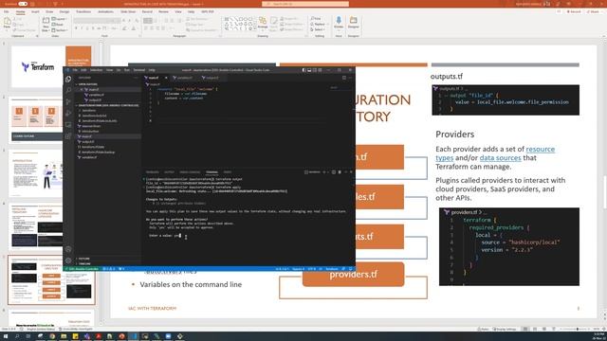
Task: Click the kill terminal trash icon
Action: [340, 172]
